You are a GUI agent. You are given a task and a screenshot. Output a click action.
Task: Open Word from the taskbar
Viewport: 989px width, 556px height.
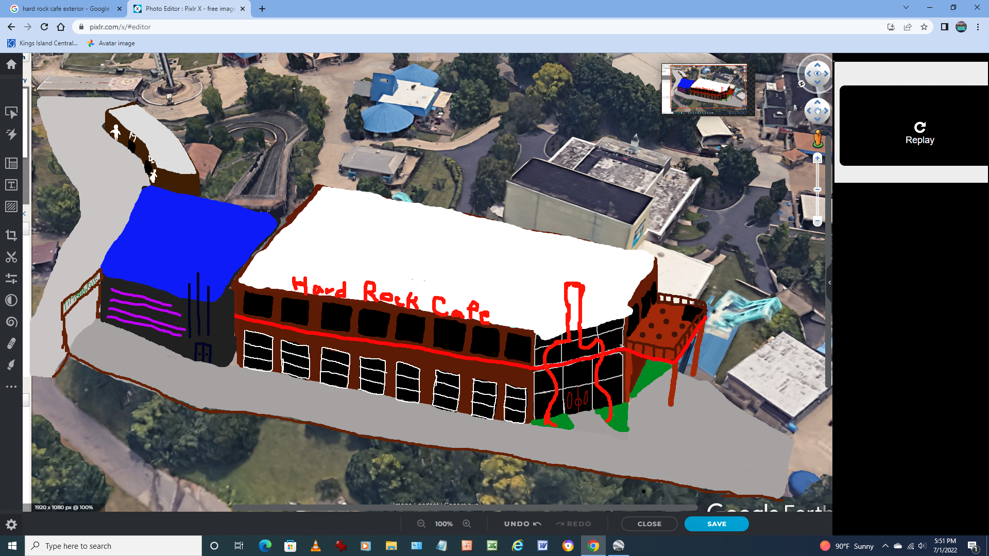tap(543, 546)
